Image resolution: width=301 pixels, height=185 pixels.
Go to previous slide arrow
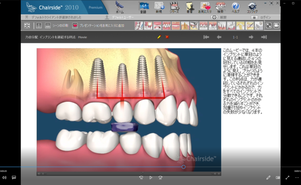point(219,37)
